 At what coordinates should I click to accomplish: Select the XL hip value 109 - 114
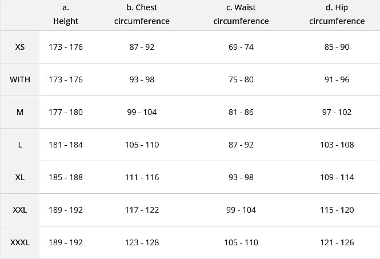tap(337, 177)
